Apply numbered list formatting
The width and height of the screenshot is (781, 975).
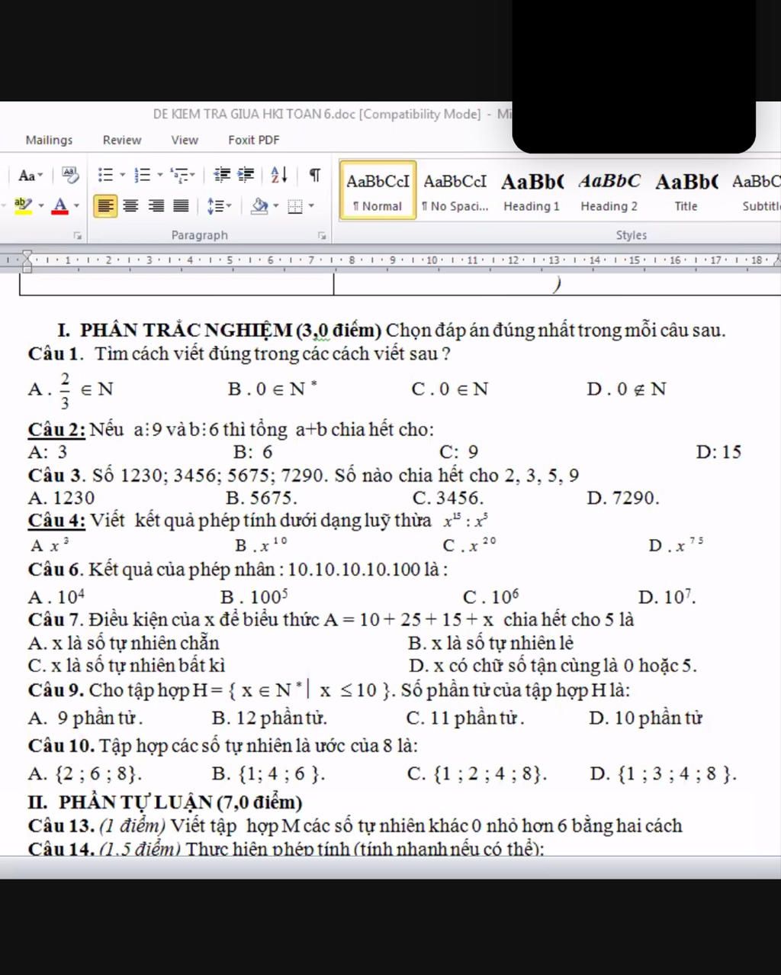point(142,176)
